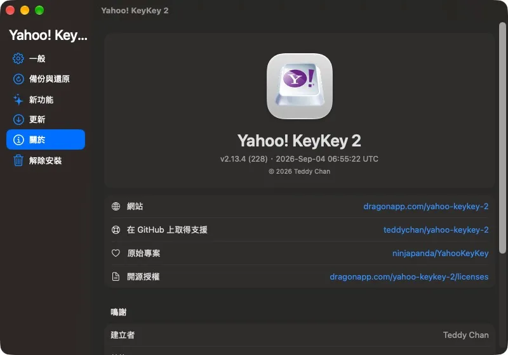Open the 解除安裝 section
The height and width of the screenshot is (355, 508).
(x=46, y=160)
